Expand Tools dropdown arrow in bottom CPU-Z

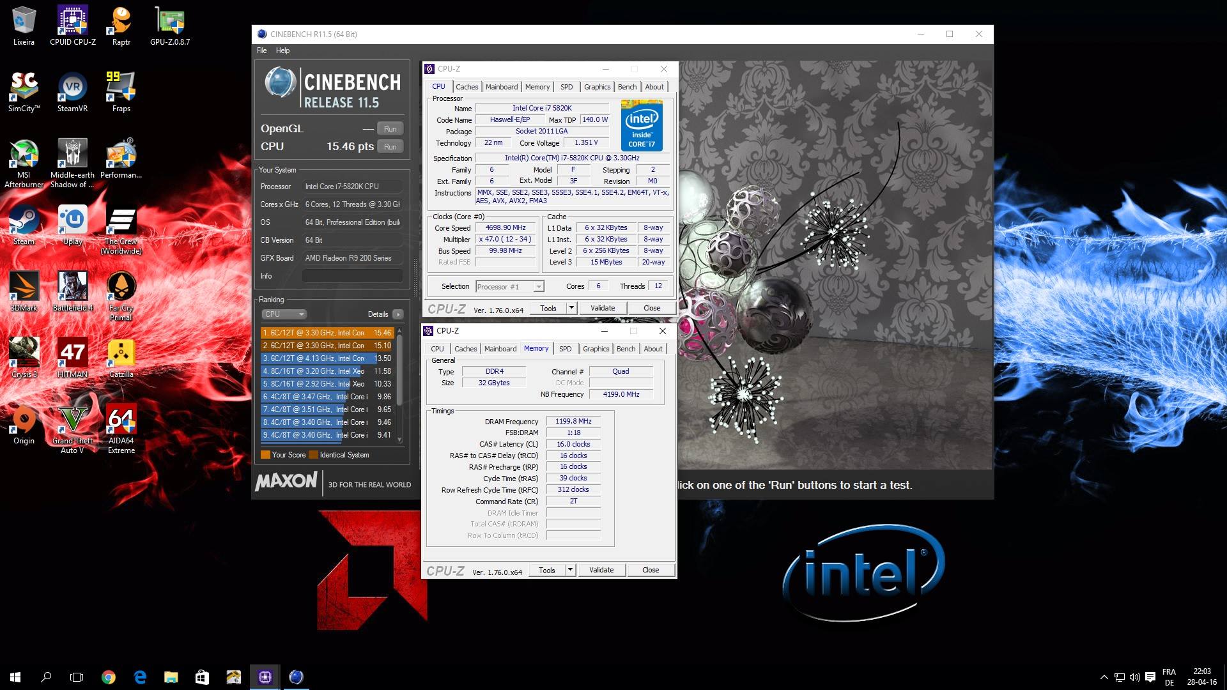570,570
